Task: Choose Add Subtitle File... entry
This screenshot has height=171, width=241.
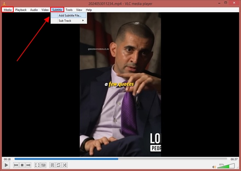Action: (x=69, y=16)
